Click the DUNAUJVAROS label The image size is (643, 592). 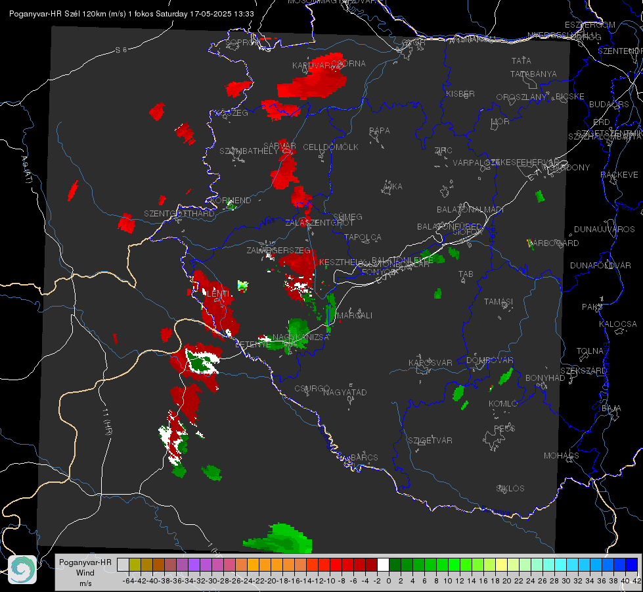click(x=604, y=230)
